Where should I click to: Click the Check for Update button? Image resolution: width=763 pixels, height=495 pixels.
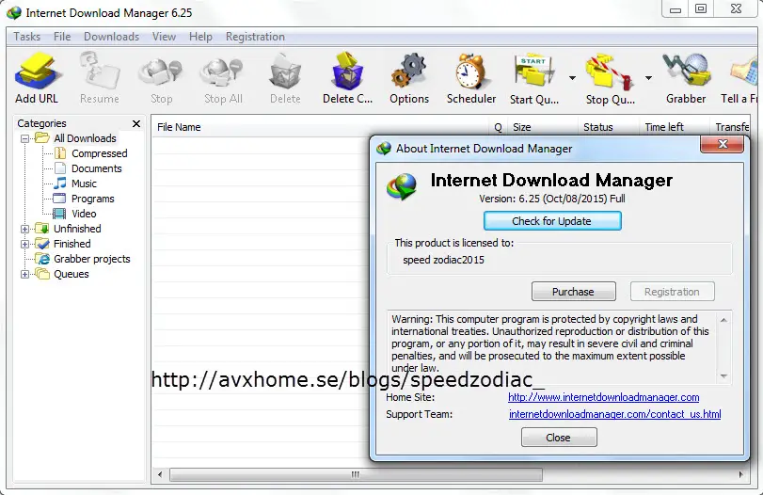(552, 221)
